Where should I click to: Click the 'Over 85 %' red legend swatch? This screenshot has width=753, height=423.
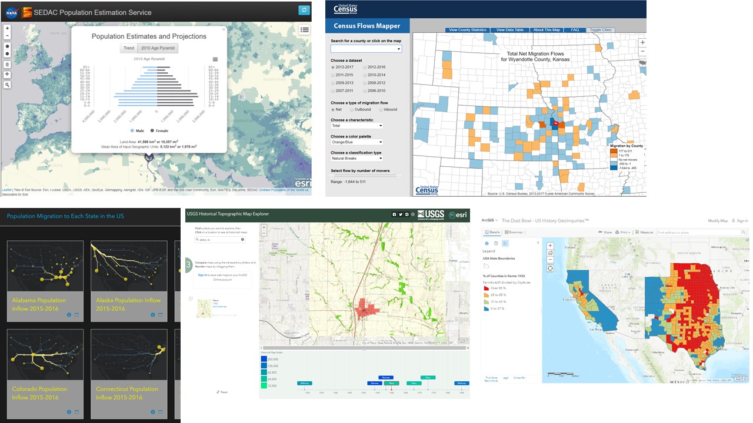(x=486, y=288)
